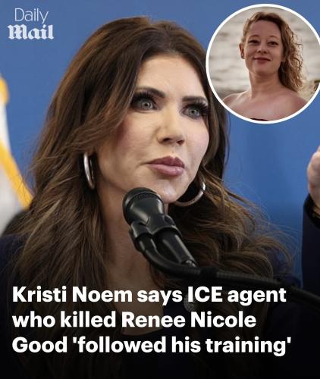Image resolution: width=320 pixels, height=379 pixels.
Task: Click the microphone stand mount
Action: [162, 240]
